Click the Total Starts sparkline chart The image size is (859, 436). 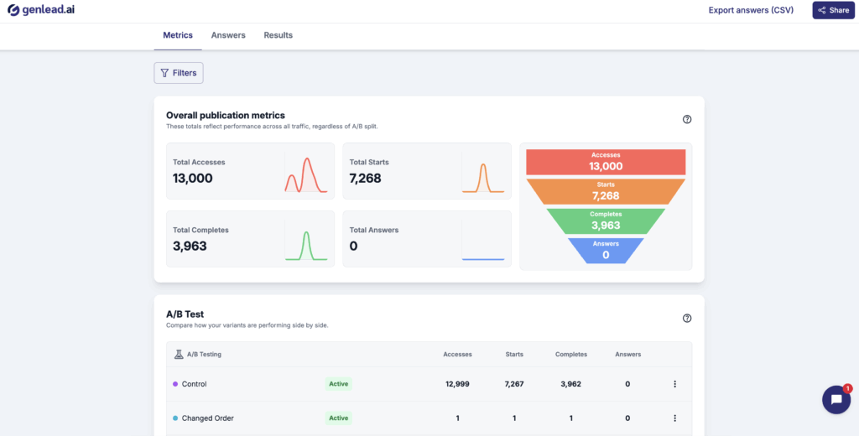(482, 177)
